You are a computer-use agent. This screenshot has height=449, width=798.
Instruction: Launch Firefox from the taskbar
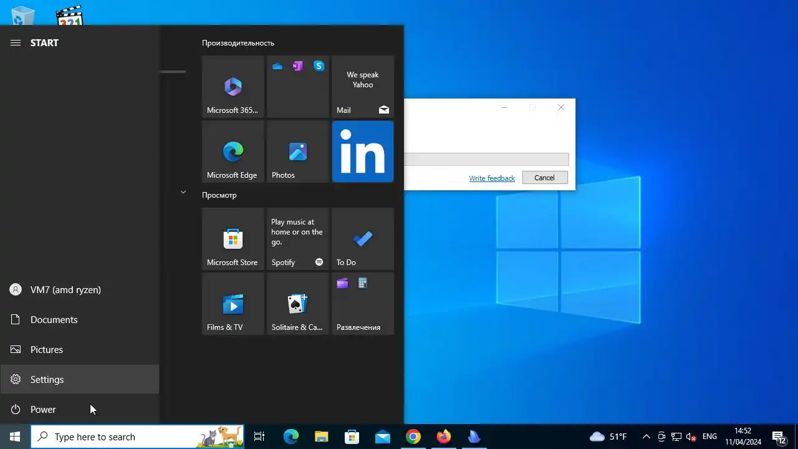point(443,437)
